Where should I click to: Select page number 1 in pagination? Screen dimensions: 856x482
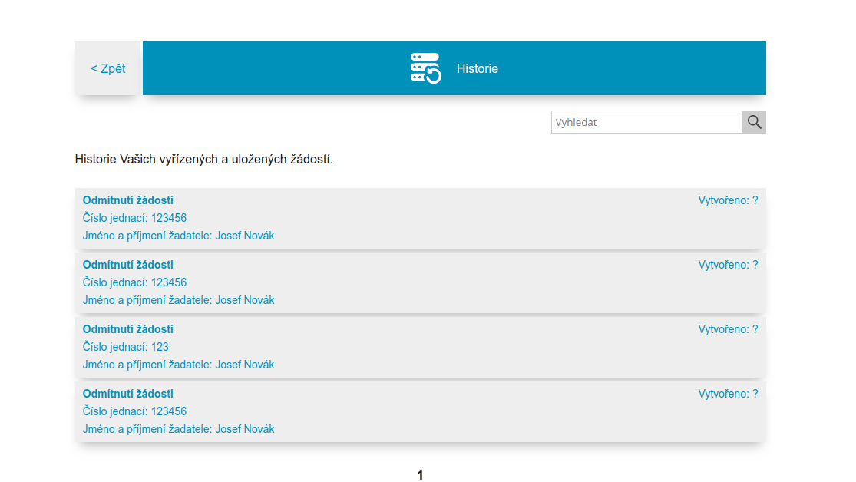click(x=421, y=475)
